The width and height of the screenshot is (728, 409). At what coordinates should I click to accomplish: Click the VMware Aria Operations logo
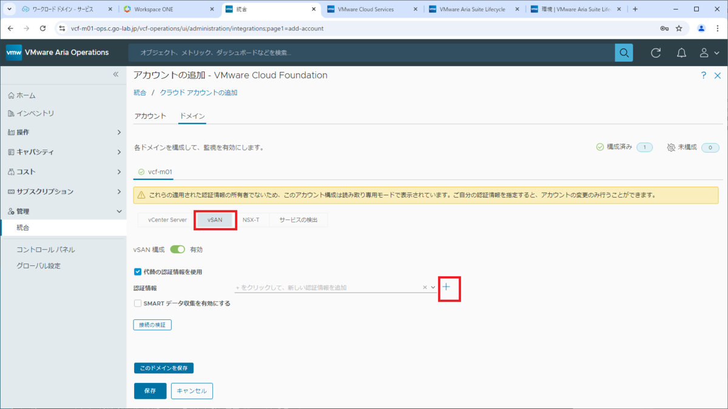coord(14,52)
